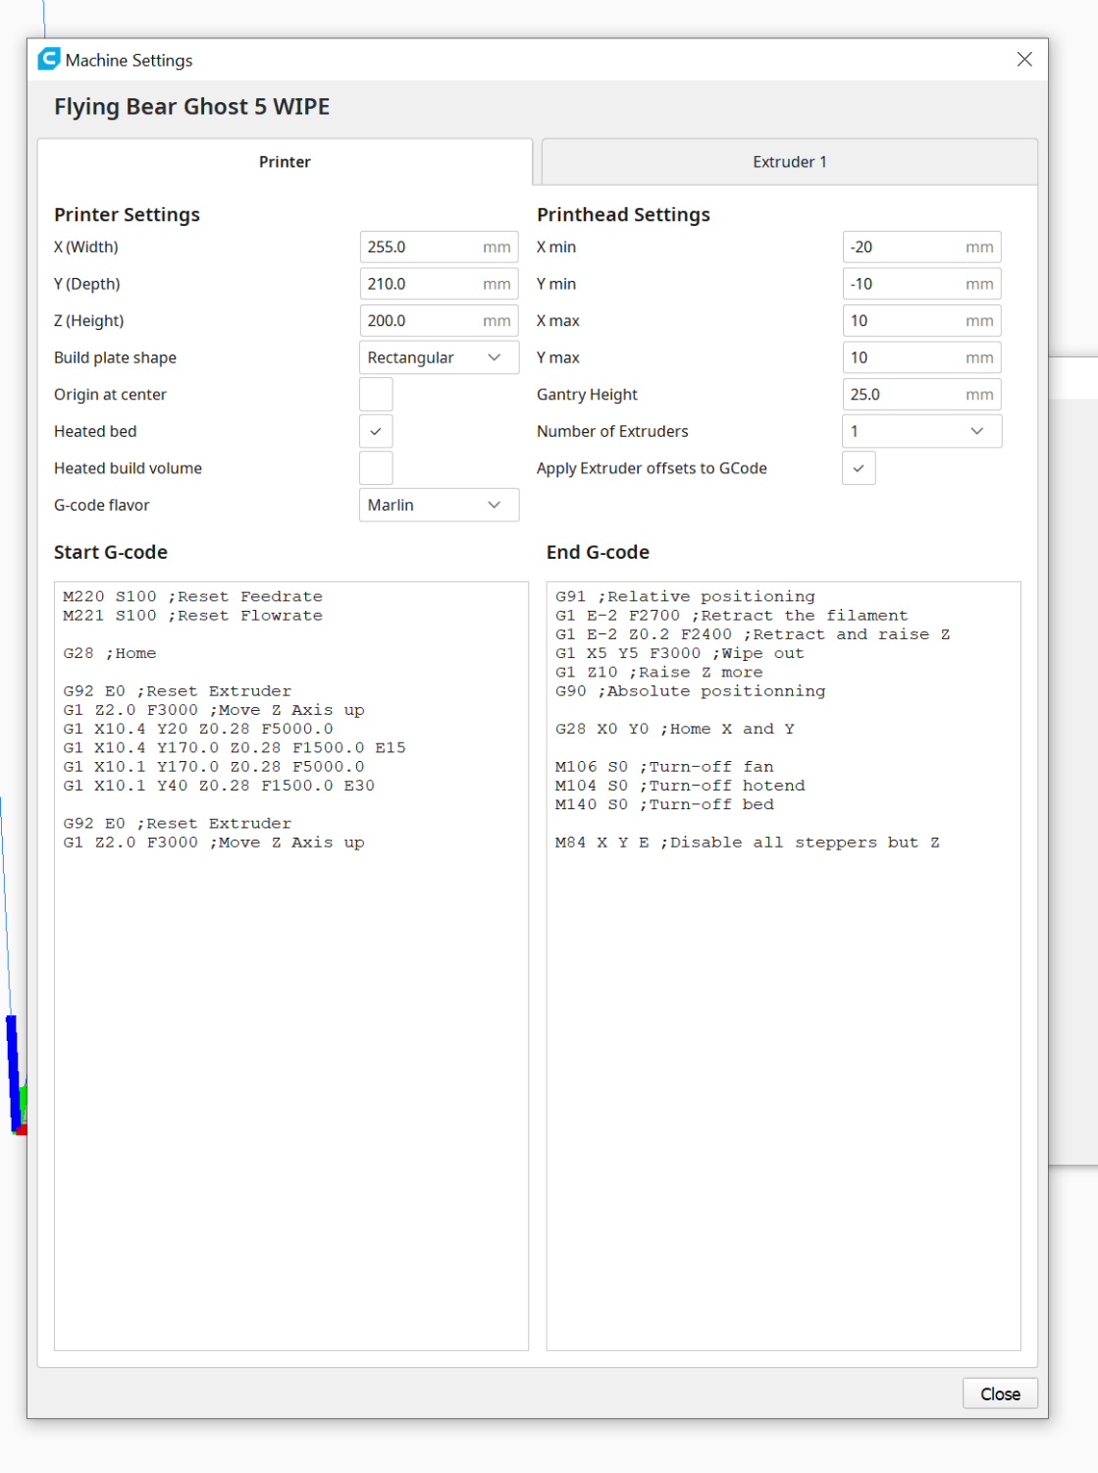Focus the Y max printhead field
This screenshot has width=1098, height=1473.
[x=905, y=357]
